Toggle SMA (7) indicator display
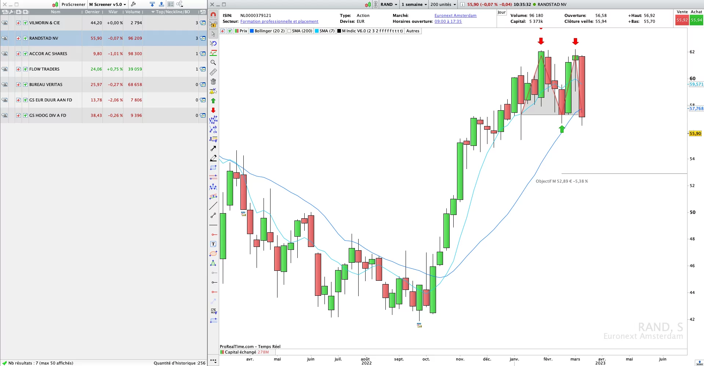This screenshot has width=704, height=366. coord(325,31)
